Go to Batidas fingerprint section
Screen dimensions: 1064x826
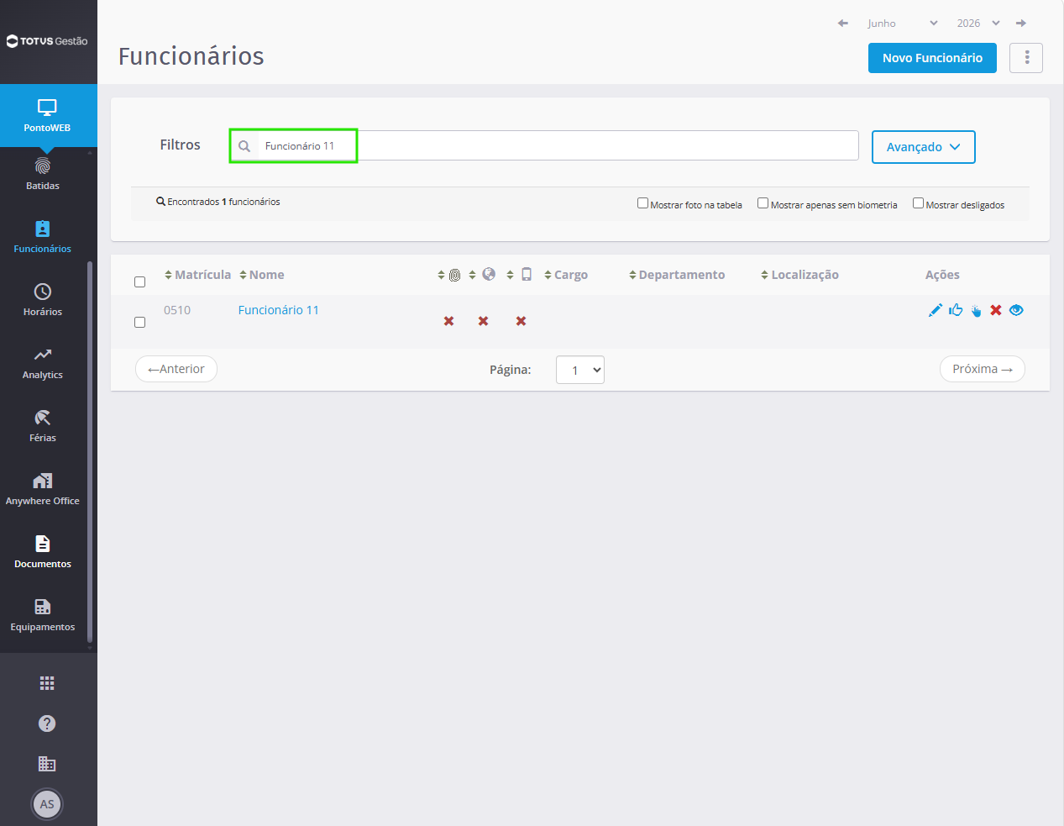[x=43, y=174]
